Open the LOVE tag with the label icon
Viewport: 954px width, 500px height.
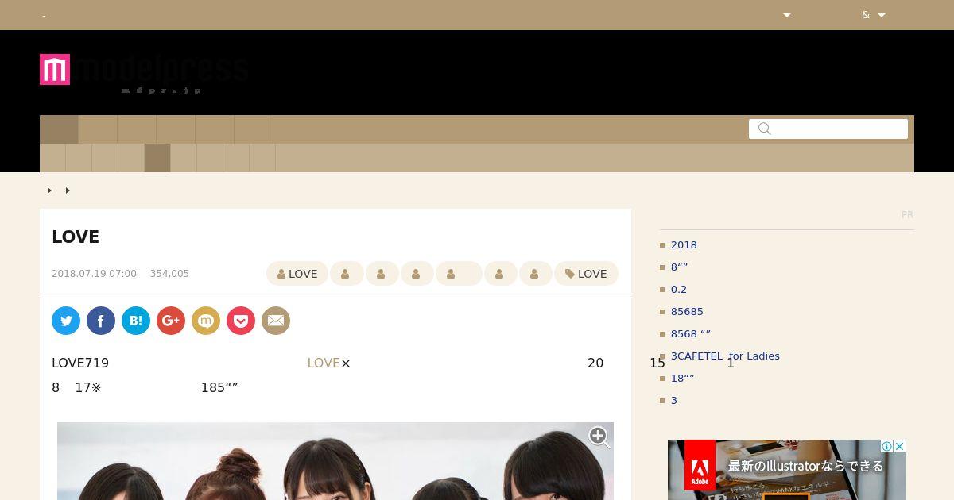(x=586, y=274)
